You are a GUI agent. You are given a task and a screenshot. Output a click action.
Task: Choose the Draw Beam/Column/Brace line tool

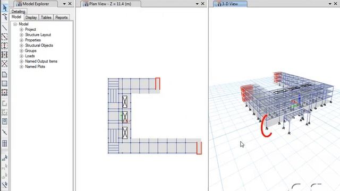pyautogui.click(x=5, y=28)
